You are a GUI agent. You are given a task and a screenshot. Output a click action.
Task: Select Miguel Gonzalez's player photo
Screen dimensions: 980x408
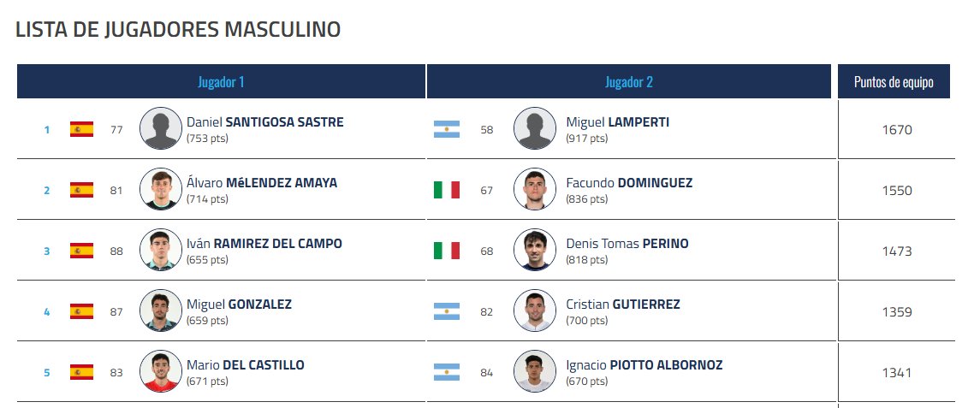tap(161, 311)
